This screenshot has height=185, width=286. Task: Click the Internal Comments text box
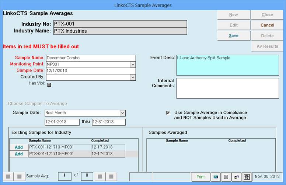click(228, 88)
